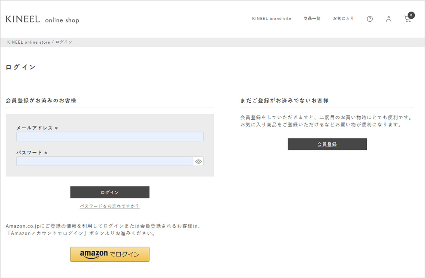Open the 商品一覧 menu item
425x278 pixels.
tap(312, 19)
